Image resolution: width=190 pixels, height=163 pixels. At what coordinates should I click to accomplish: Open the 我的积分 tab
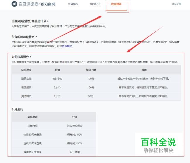[94, 4]
